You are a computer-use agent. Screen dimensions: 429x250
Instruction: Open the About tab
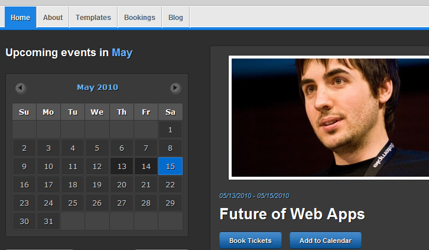[x=53, y=17]
